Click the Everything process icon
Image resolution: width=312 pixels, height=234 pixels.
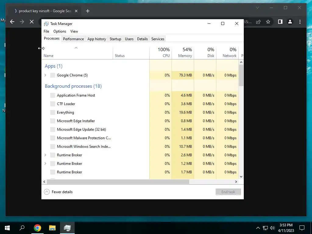(x=52, y=112)
